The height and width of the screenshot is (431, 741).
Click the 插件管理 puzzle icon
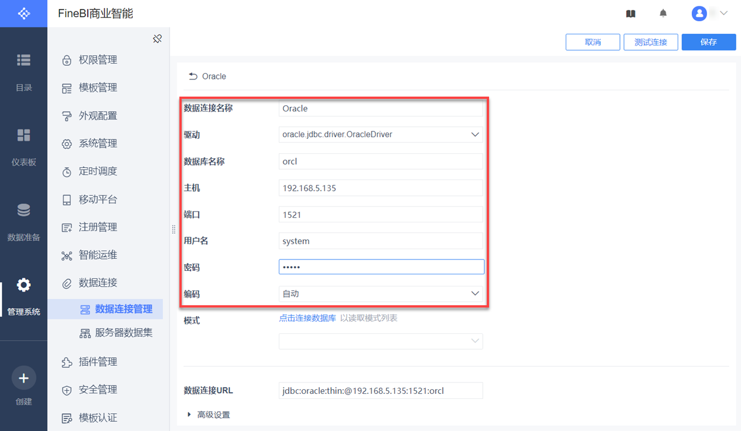point(67,362)
